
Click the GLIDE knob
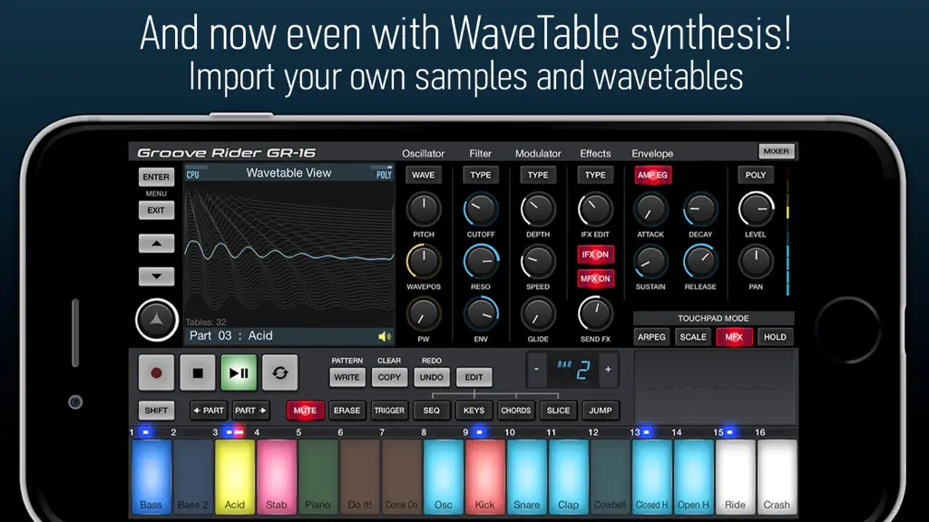point(538,314)
